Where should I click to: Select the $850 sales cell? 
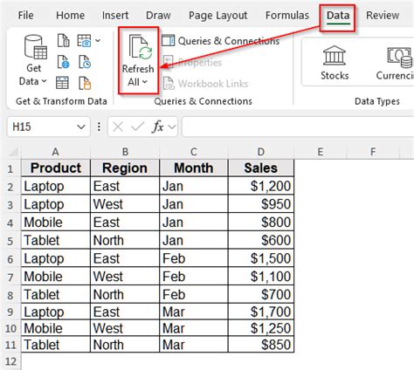coord(261,345)
